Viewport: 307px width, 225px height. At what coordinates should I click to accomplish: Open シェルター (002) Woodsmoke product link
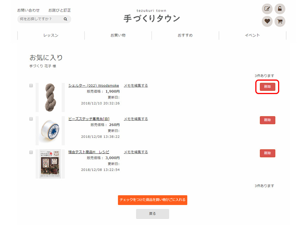94,86
